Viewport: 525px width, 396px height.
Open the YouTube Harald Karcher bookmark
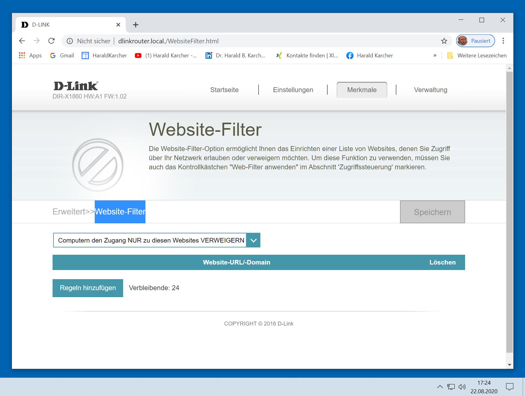coord(166,56)
